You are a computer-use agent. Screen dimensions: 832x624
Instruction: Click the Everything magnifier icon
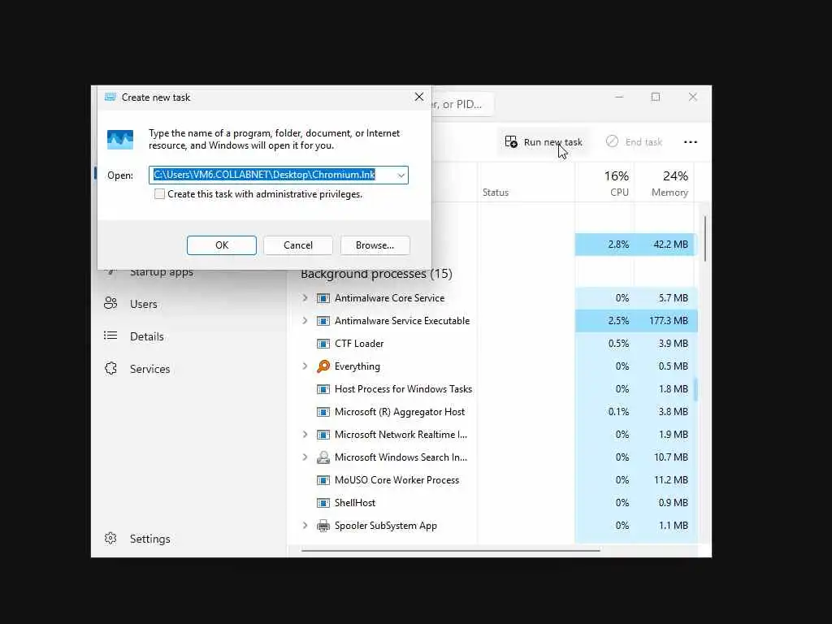[323, 366]
